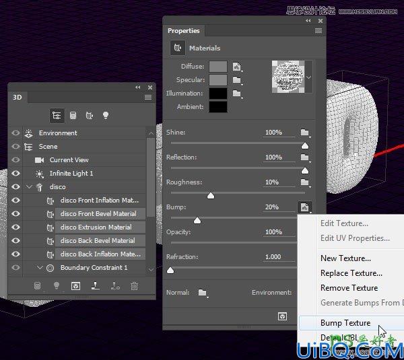This screenshot has width=404, height=360.
Task: Toggle visibility of Scene
Action: point(15,146)
